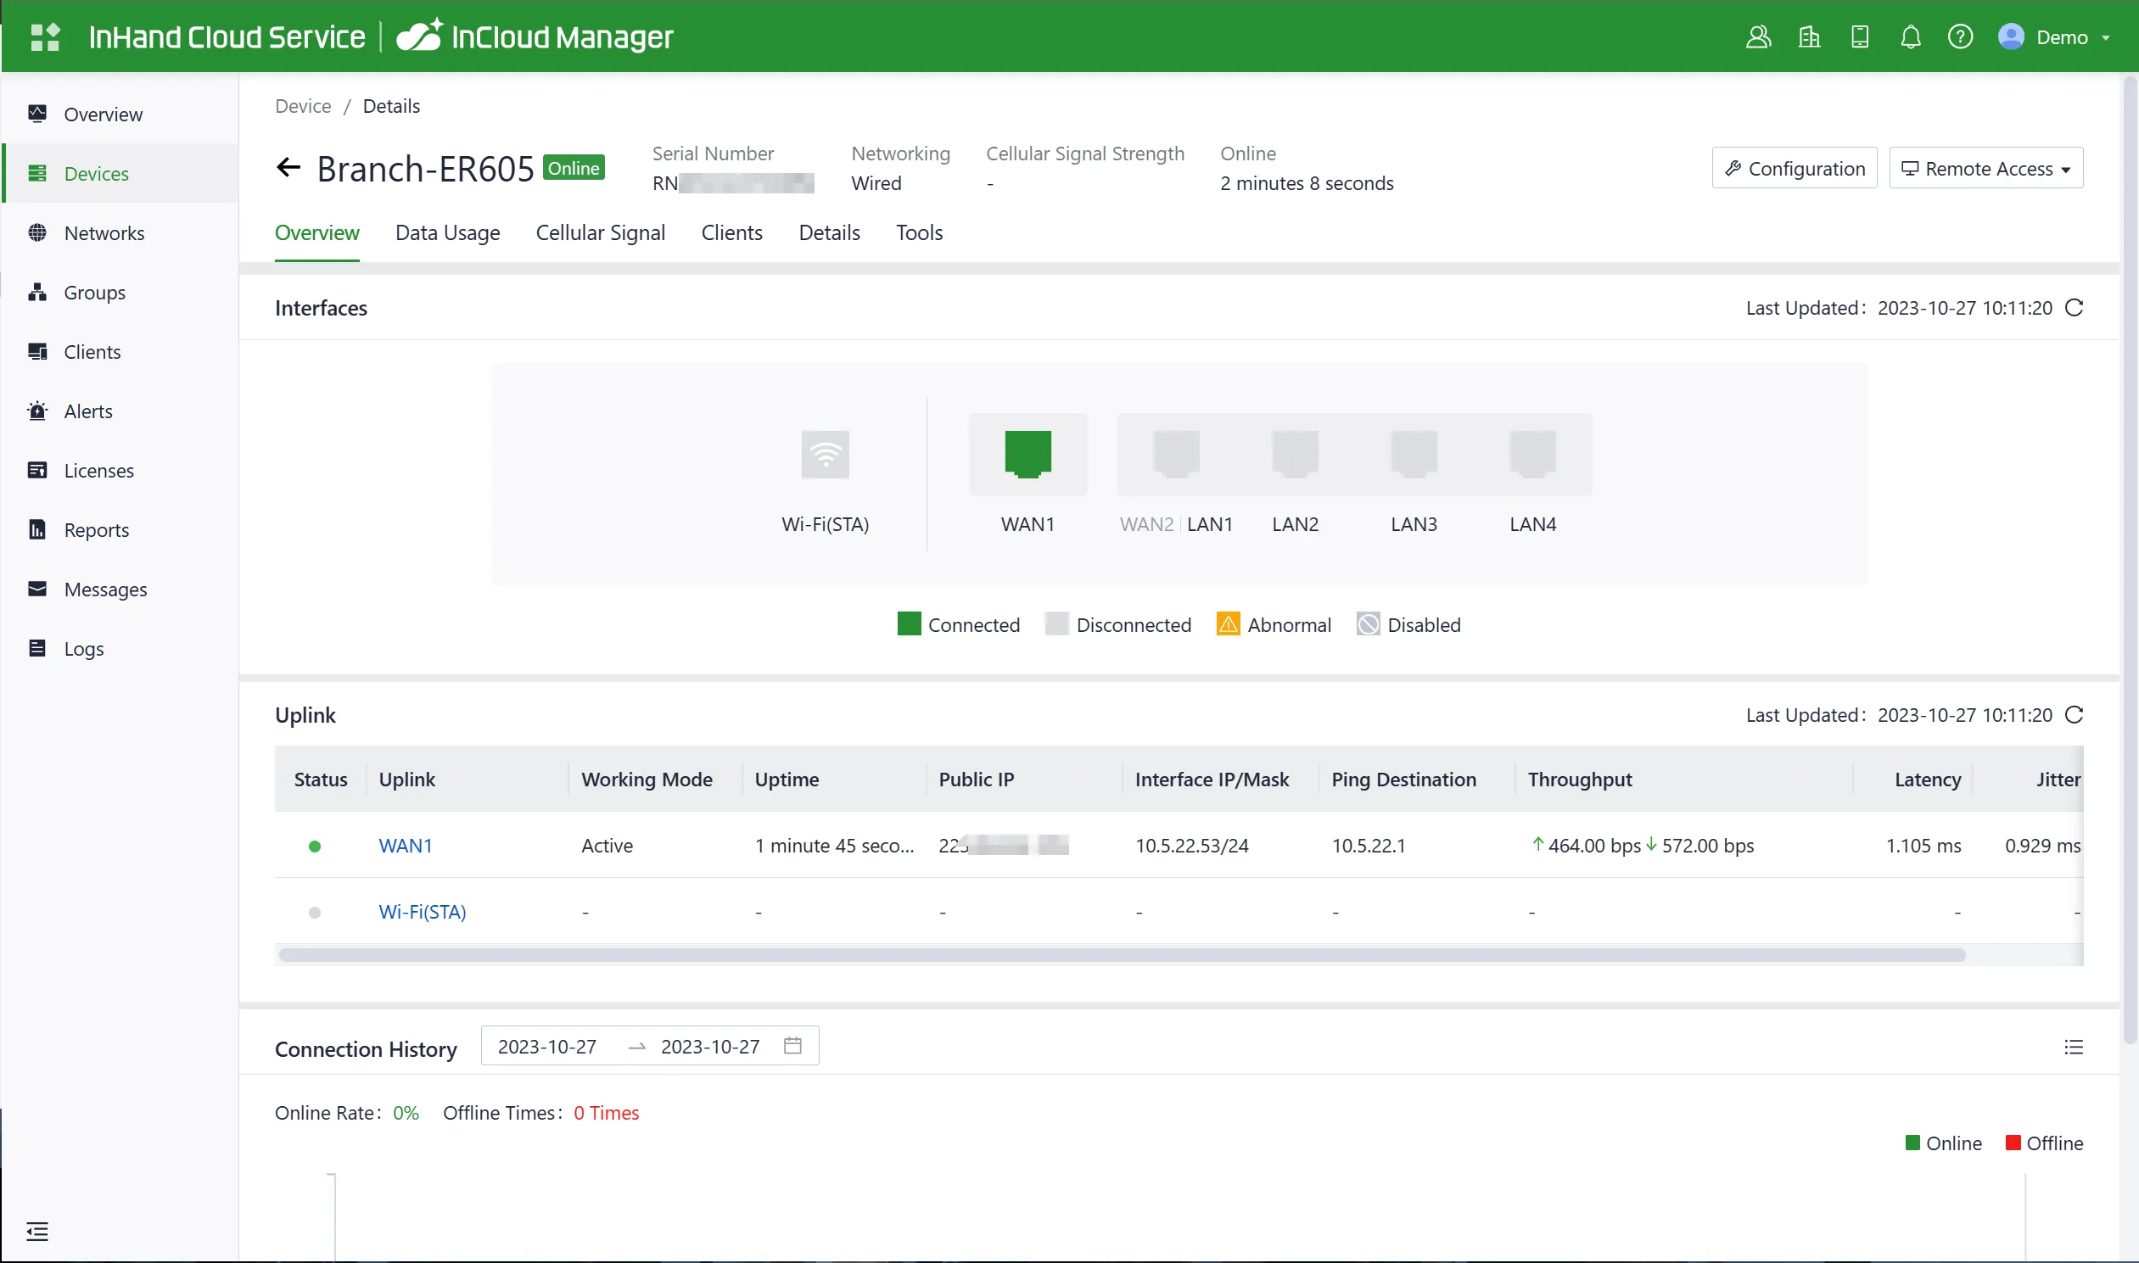The height and width of the screenshot is (1263, 2139).
Task: Open Reports in the sidebar
Action: (x=120, y=529)
